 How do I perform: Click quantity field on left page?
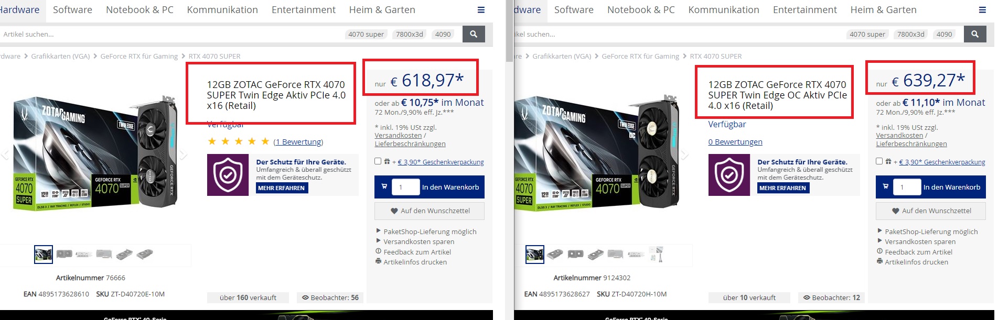tap(405, 187)
